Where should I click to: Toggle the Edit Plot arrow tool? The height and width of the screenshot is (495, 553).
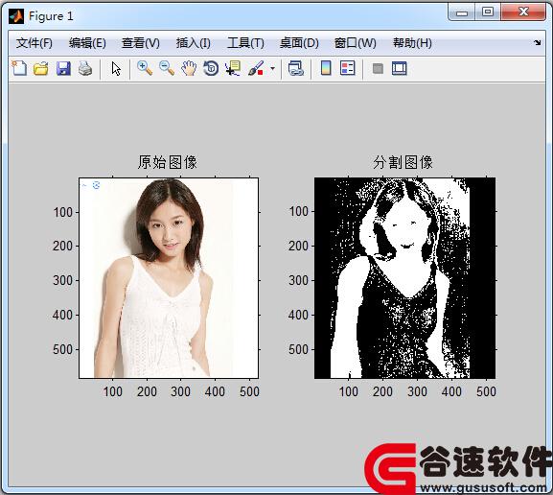click(x=116, y=68)
